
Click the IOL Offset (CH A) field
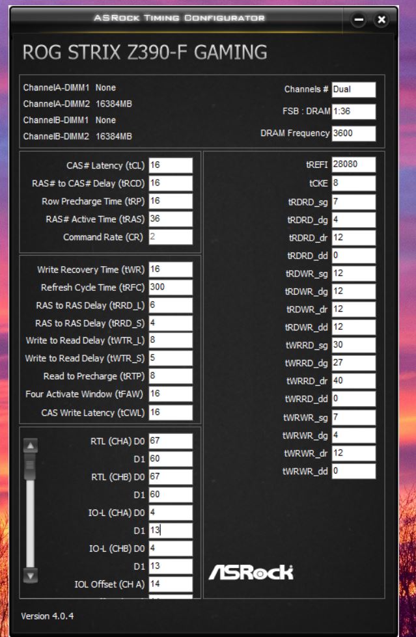pos(171,584)
